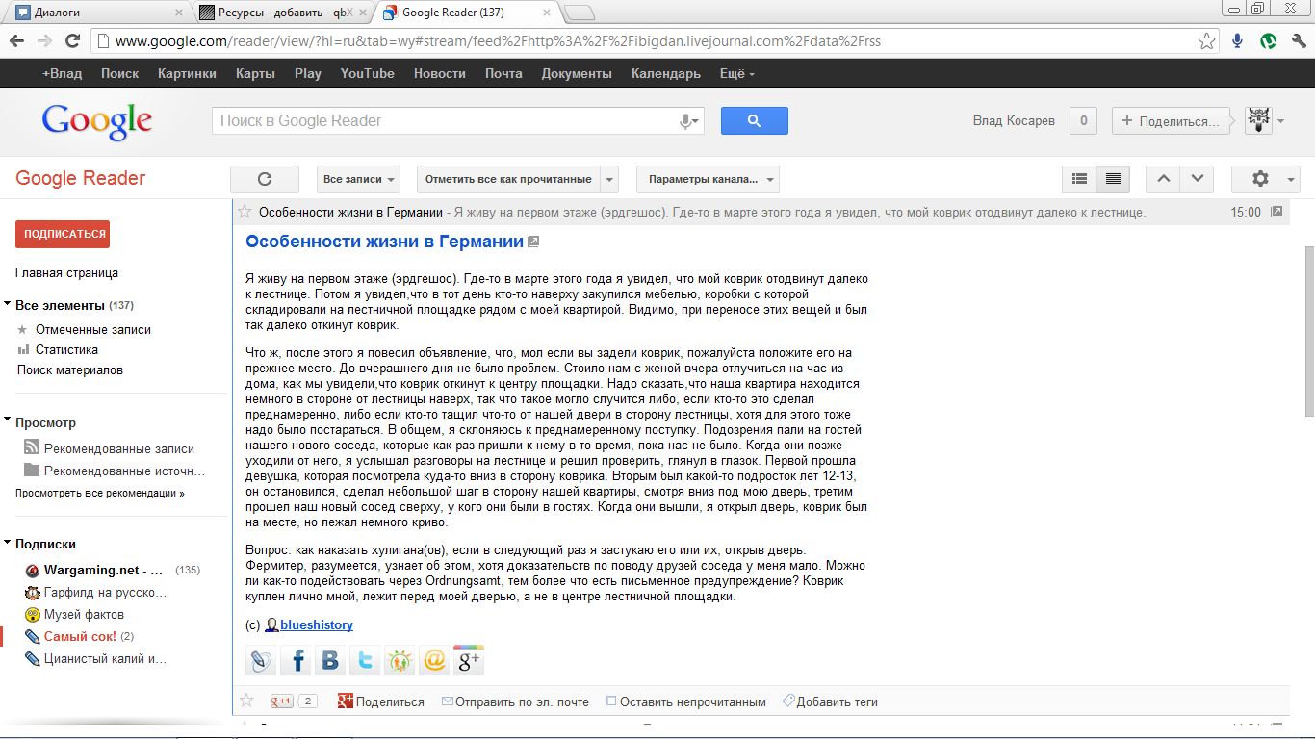Open the Chrome wrench menu
This screenshot has width=1315, height=739.
point(1299,41)
